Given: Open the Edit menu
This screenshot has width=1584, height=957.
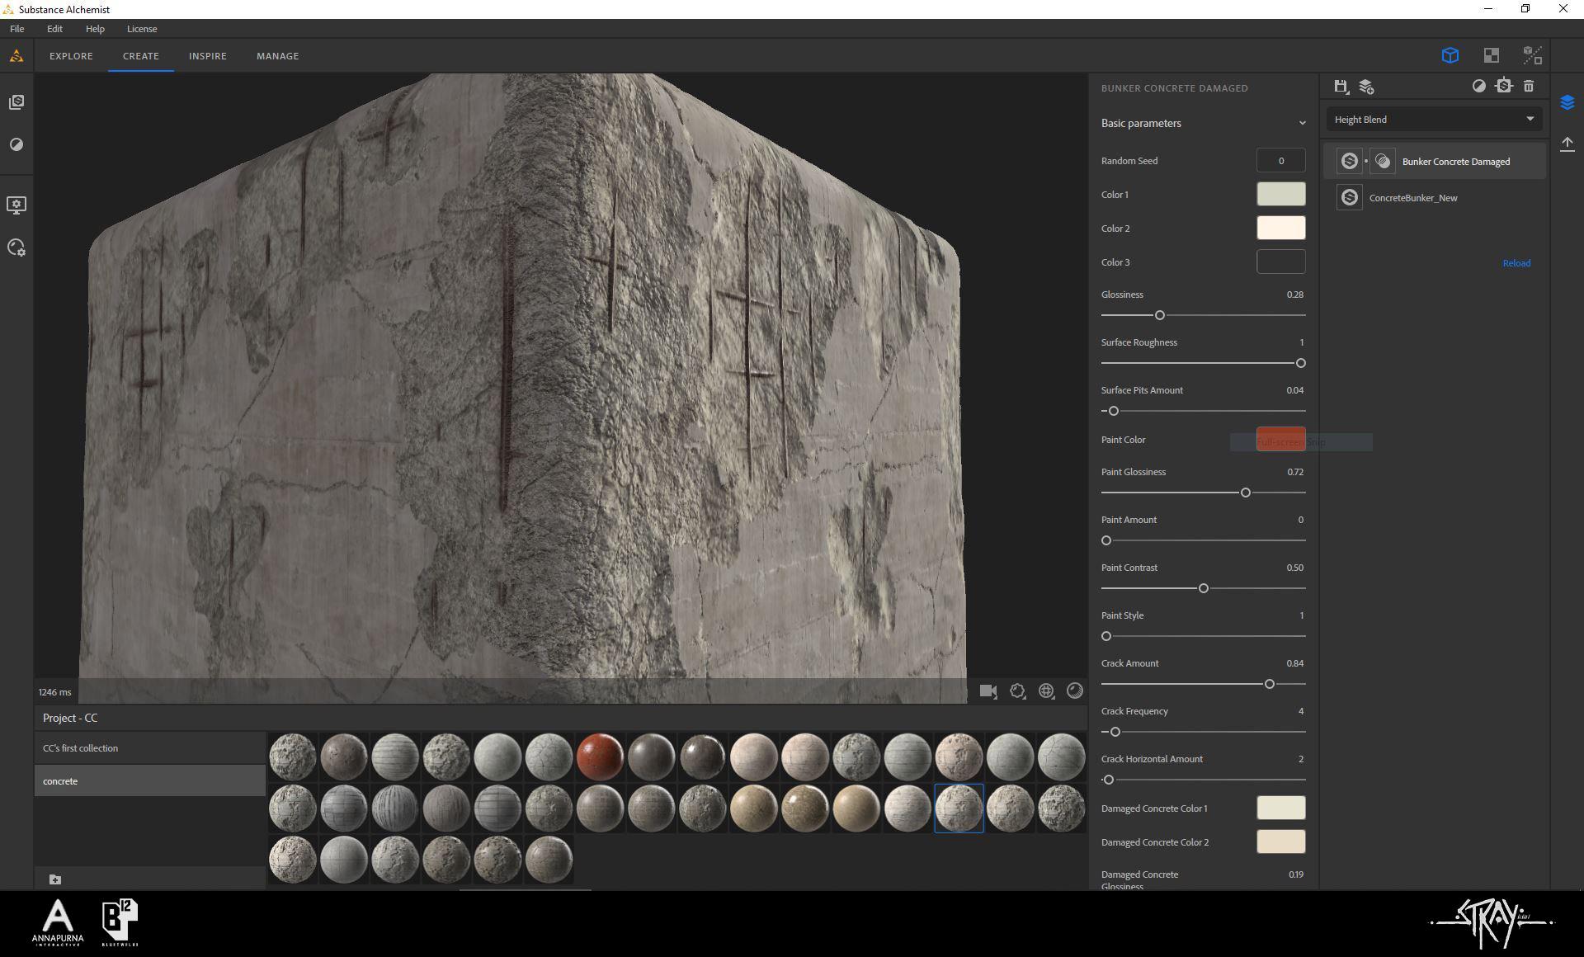Looking at the screenshot, I should [x=54, y=29].
